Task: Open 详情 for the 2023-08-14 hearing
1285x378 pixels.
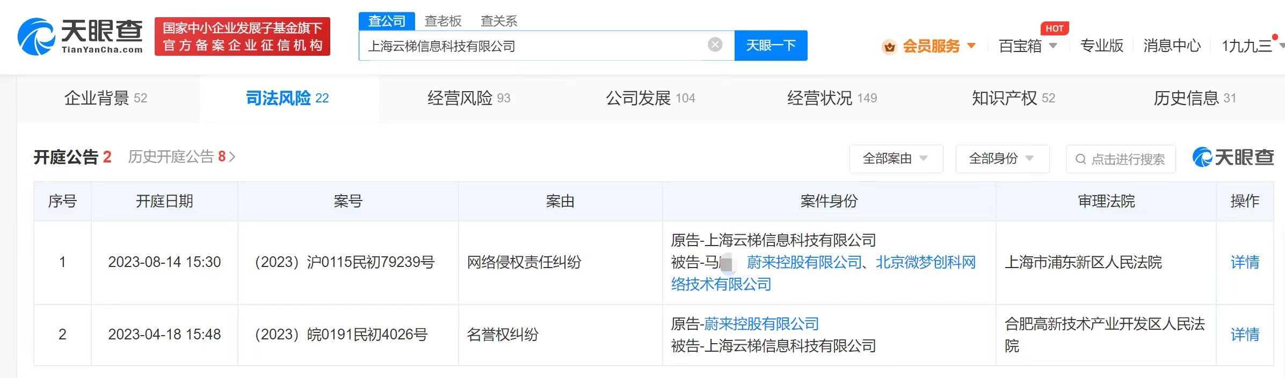Action: click(x=1245, y=262)
